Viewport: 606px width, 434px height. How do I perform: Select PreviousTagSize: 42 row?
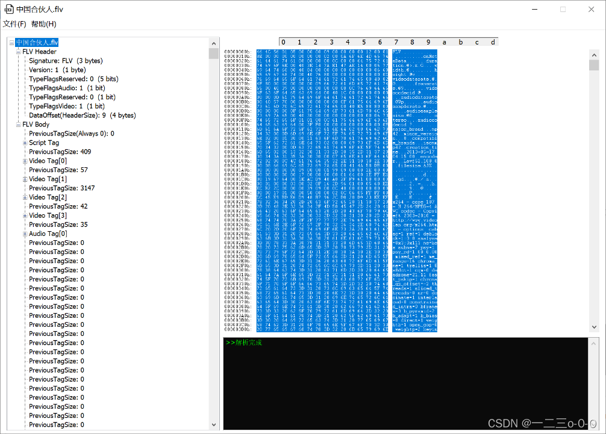(x=58, y=206)
